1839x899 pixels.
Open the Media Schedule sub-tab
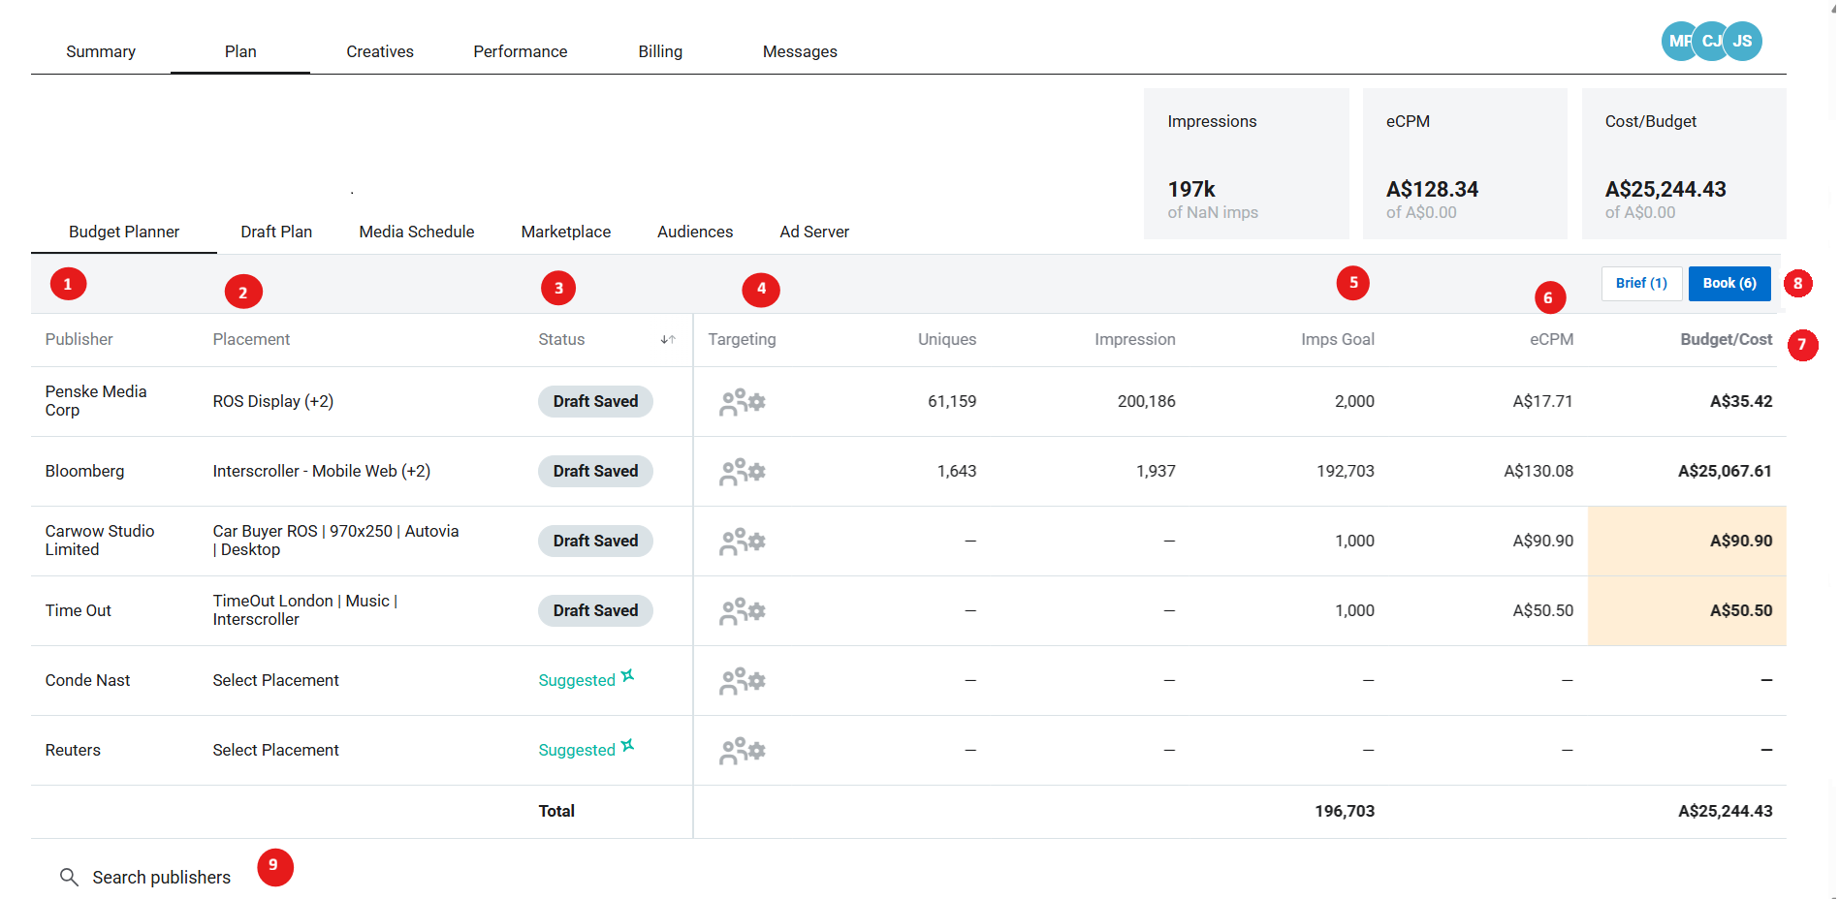click(416, 232)
